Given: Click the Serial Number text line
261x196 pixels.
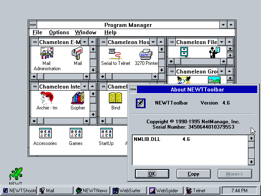Looking at the screenshot, I should [x=193, y=127].
